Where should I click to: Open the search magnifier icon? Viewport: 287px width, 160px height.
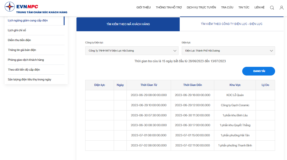(272, 8)
